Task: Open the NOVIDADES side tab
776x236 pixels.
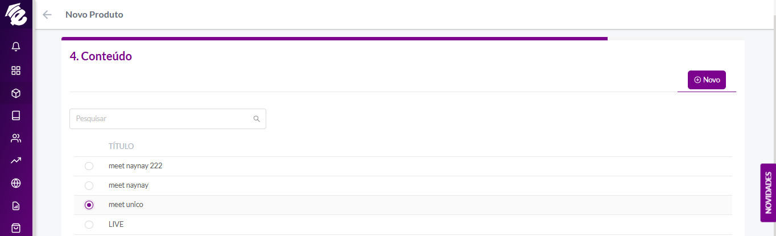Action: [768, 193]
